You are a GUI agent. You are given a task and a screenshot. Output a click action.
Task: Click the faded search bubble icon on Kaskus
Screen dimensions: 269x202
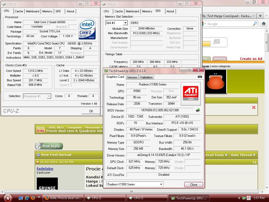(216, 42)
